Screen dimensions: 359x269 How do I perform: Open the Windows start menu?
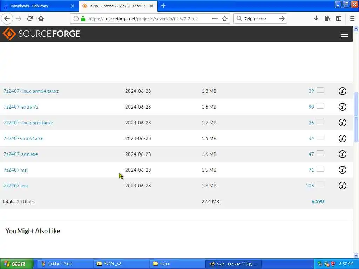(17, 264)
